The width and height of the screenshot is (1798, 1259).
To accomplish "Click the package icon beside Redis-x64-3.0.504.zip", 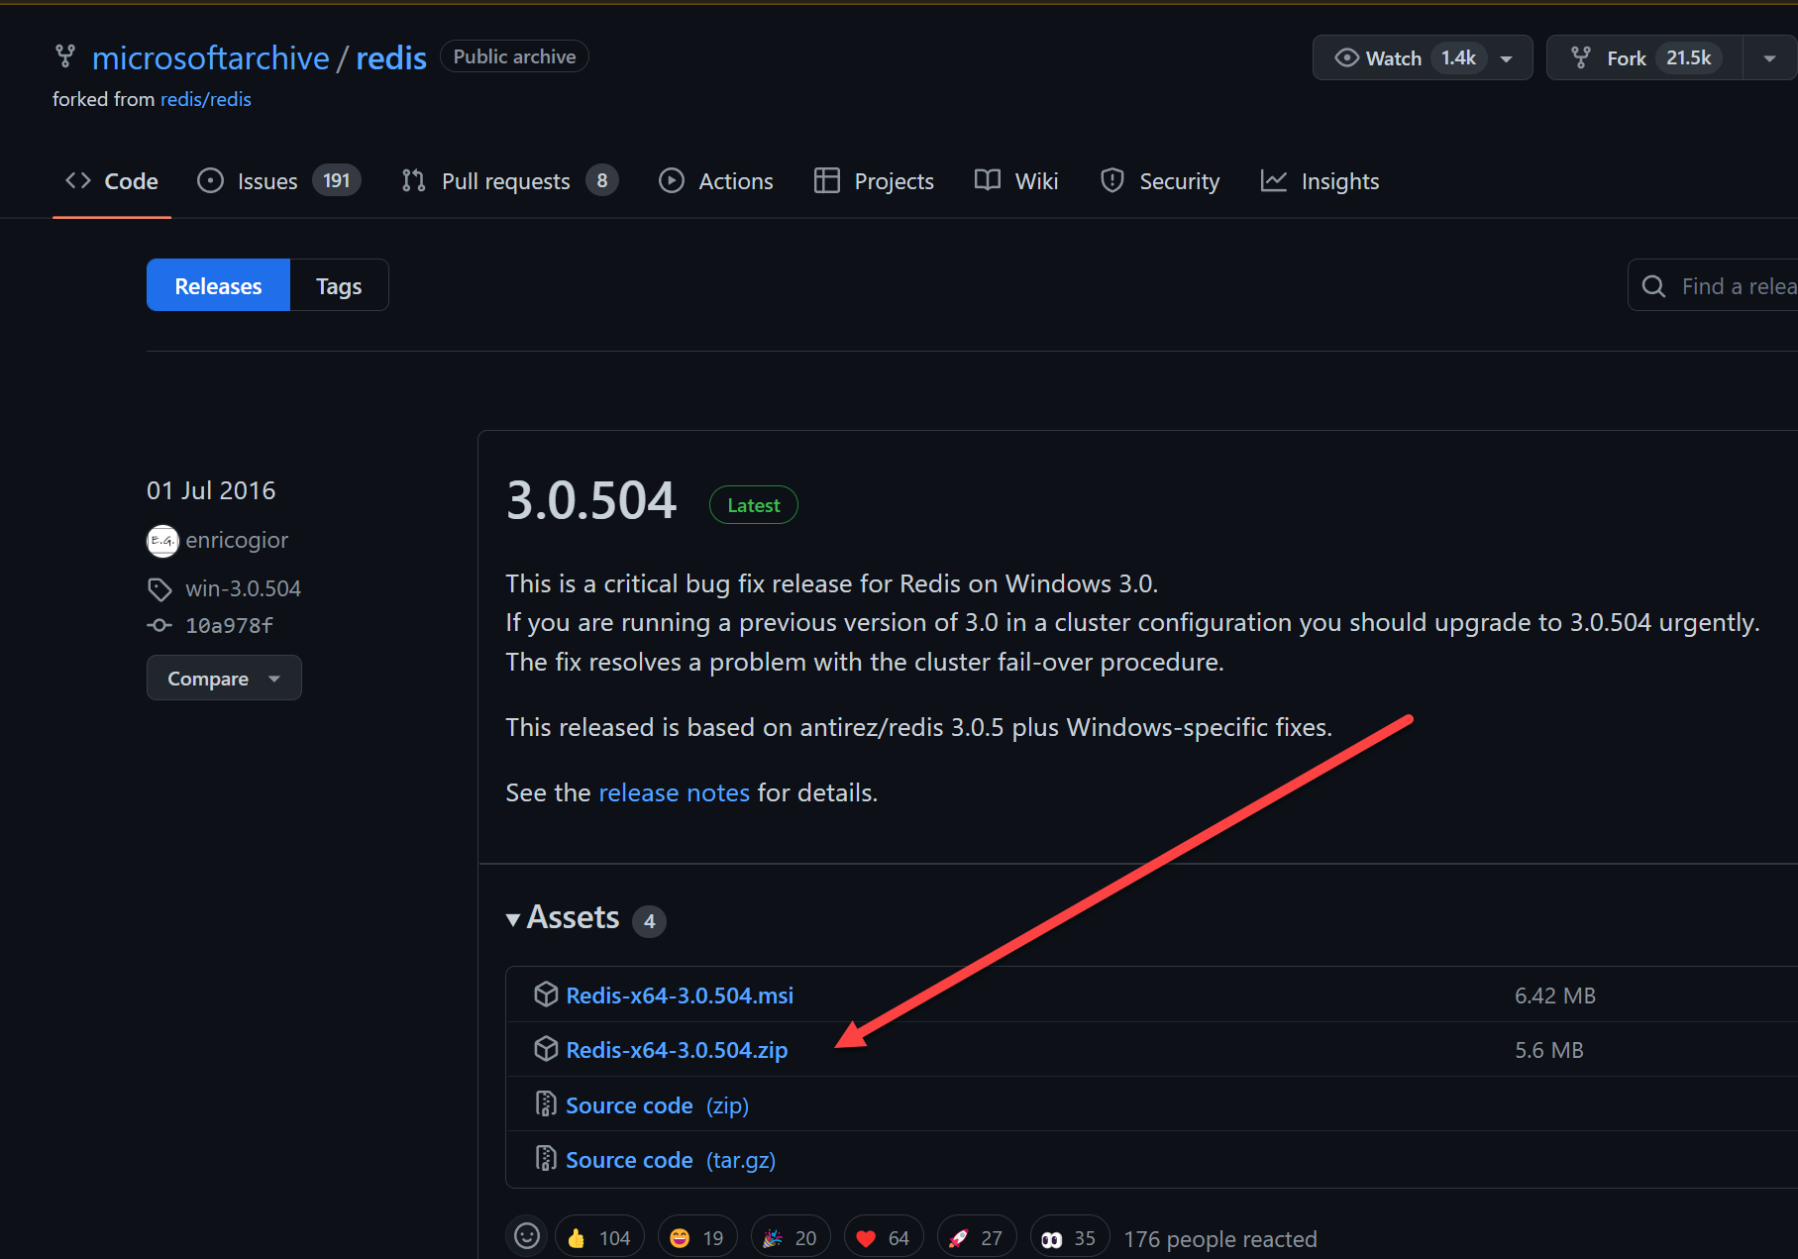I will point(546,1048).
